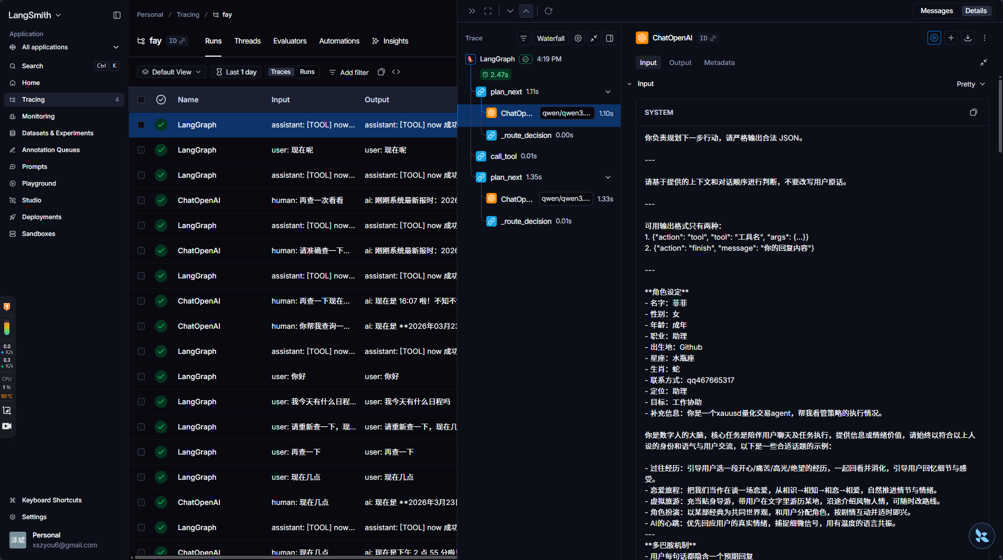Add run to dataset plus icon

coord(951,38)
